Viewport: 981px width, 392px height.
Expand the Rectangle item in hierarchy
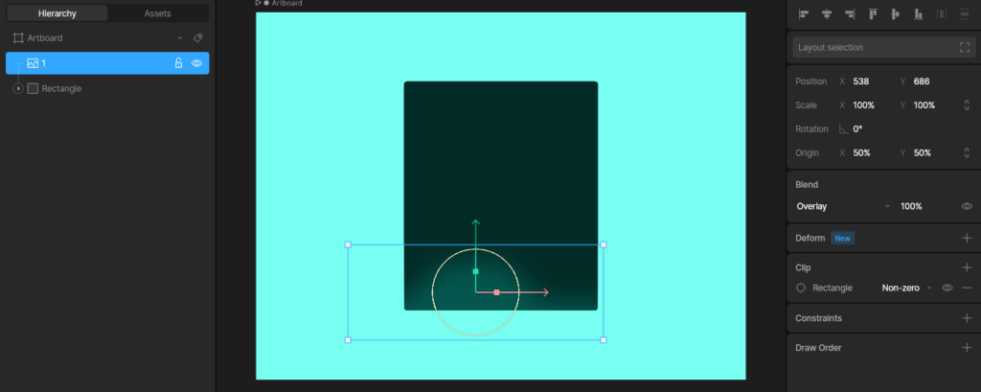[x=18, y=89]
